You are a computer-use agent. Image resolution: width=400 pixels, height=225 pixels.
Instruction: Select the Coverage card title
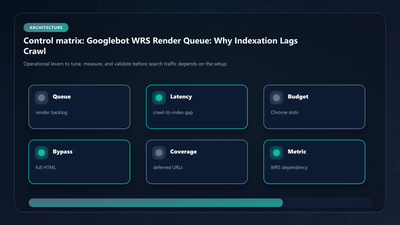183,152
